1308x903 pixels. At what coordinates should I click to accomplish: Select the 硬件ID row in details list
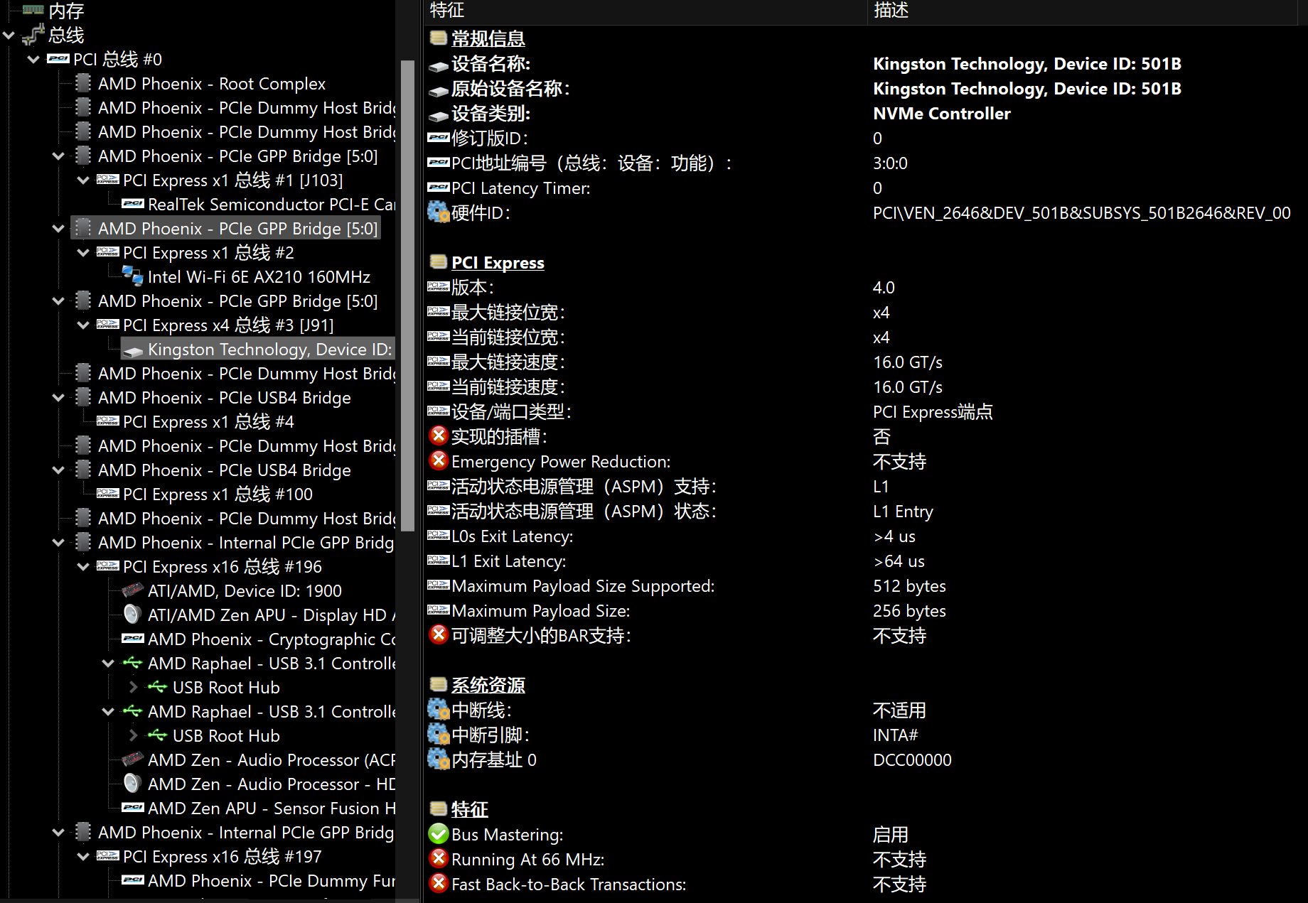tap(481, 213)
